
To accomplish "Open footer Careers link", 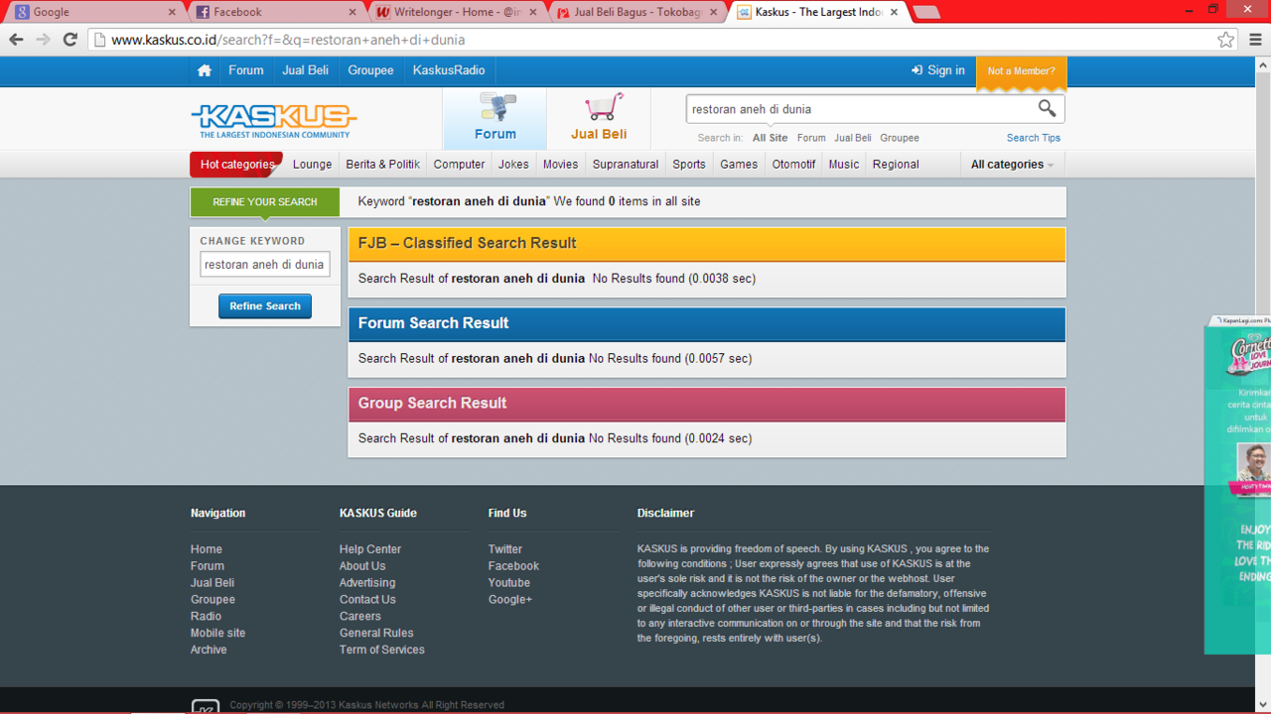I will [x=359, y=616].
